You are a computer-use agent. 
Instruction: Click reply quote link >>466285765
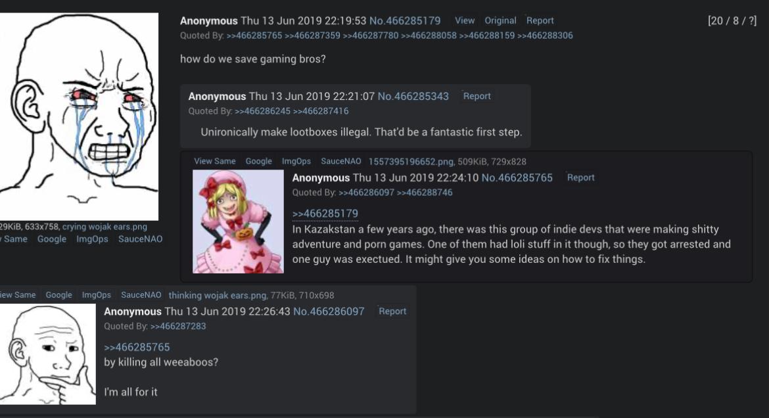click(137, 347)
